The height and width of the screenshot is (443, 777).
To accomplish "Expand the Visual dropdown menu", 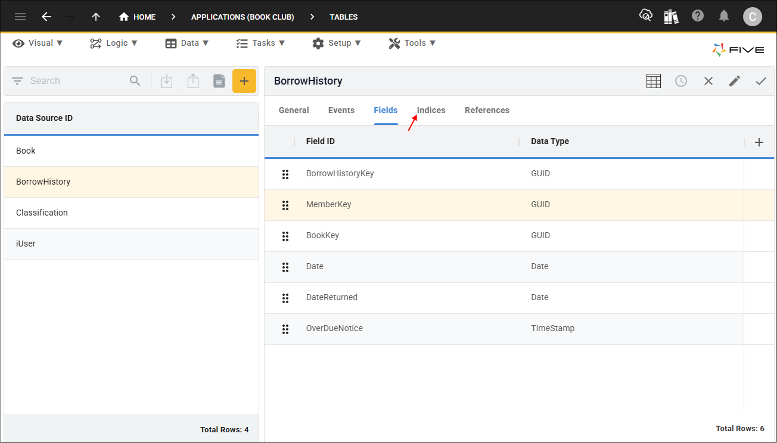I will 38,43.
